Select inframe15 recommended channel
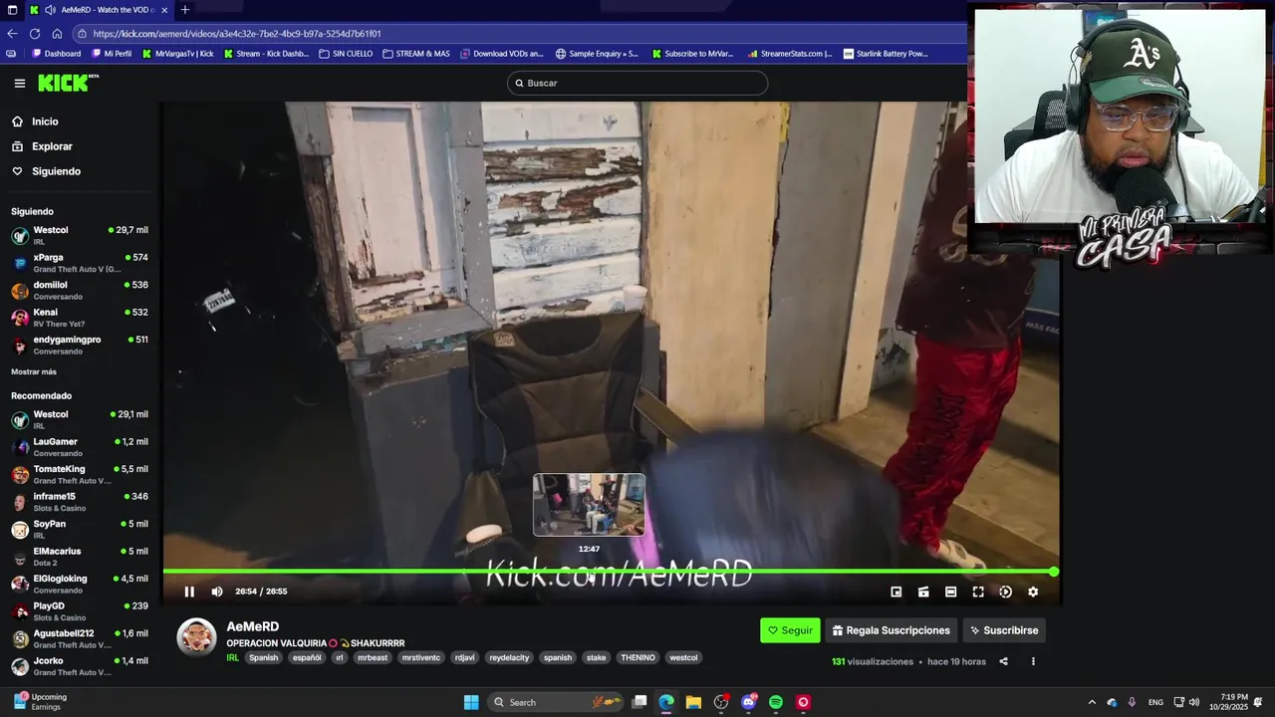The height and width of the screenshot is (717, 1275). coord(80,502)
